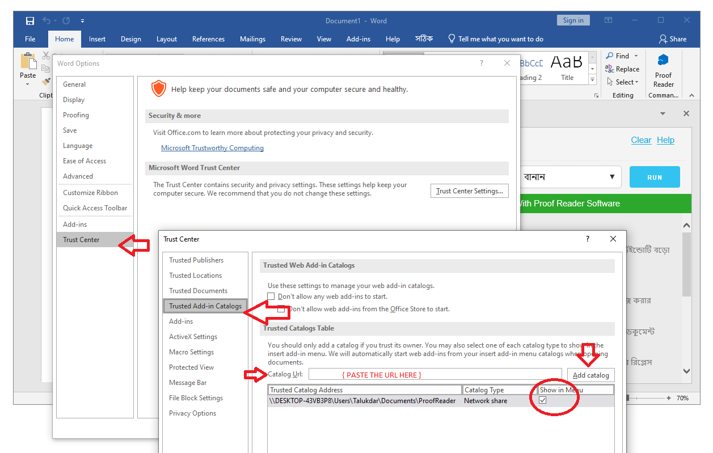Check 'Don't allow web add-ins from the Office Store'
The image size is (713, 453).
(281, 309)
